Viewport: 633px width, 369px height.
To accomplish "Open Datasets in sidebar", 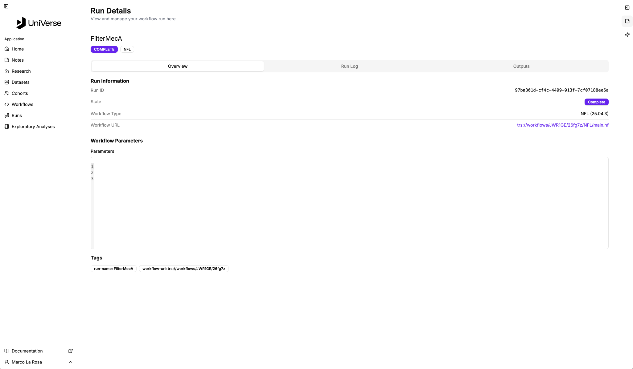I will coord(20,82).
